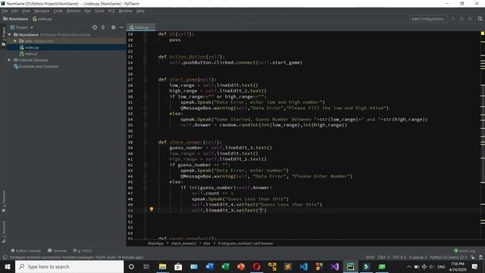Open CRLF line separator dropdown

(383, 257)
